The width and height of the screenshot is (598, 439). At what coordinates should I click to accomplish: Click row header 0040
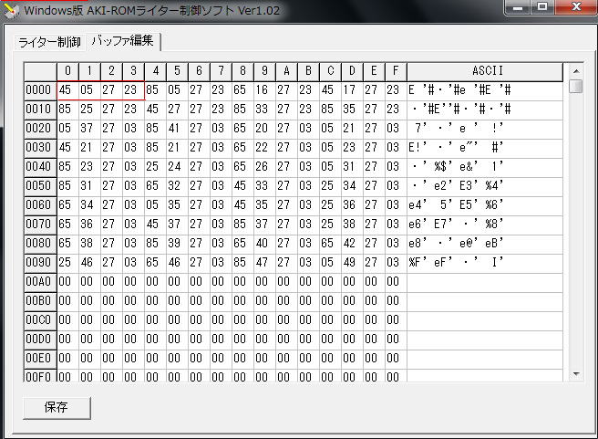click(x=40, y=167)
